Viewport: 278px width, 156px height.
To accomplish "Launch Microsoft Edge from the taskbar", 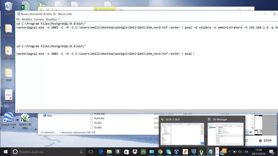I will point(101,152).
